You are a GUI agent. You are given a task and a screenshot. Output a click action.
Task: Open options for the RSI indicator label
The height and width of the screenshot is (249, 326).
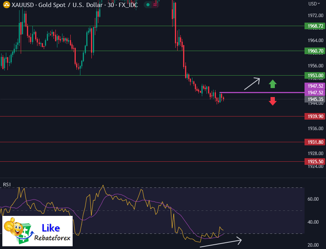tap(7, 184)
